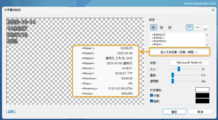Click the 邊距 margin slider handle
The image size is (218, 120).
173,75
